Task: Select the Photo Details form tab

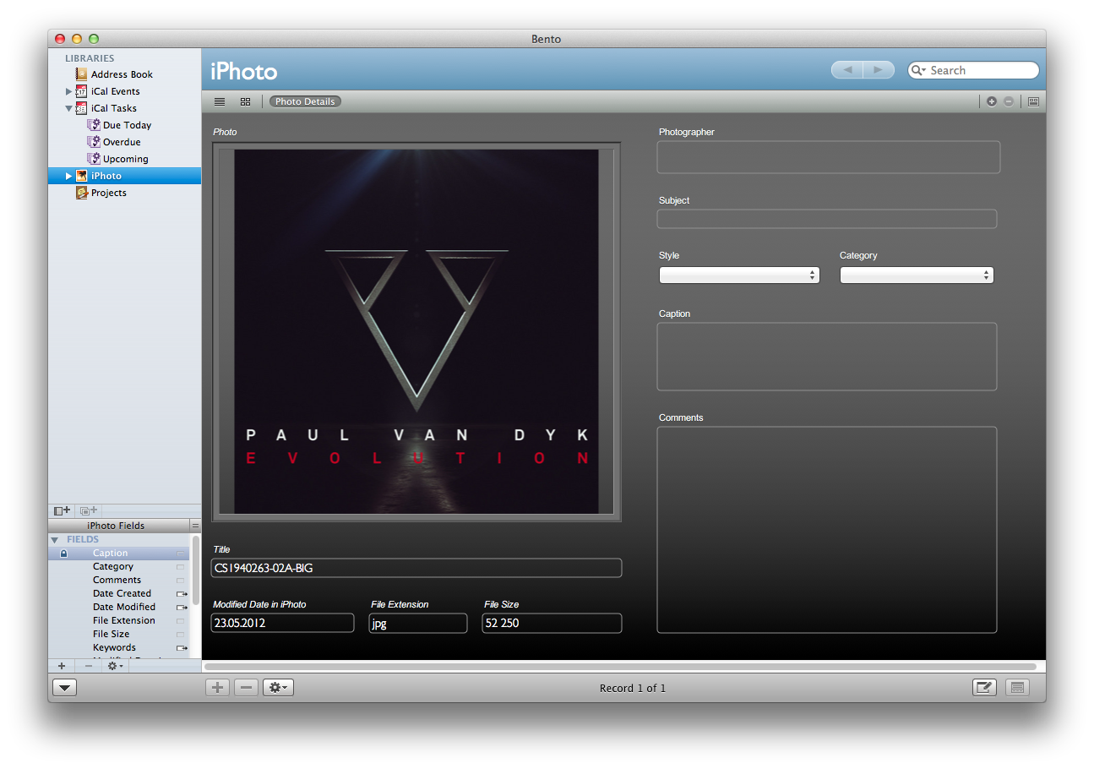Action: pyautogui.click(x=305, y=101)
